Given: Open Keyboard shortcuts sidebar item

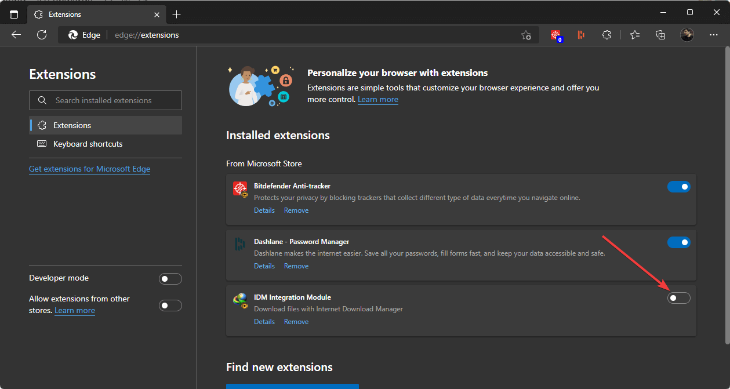Looking at the screenshot, I should pyautogui.click(x=106, y=144).
